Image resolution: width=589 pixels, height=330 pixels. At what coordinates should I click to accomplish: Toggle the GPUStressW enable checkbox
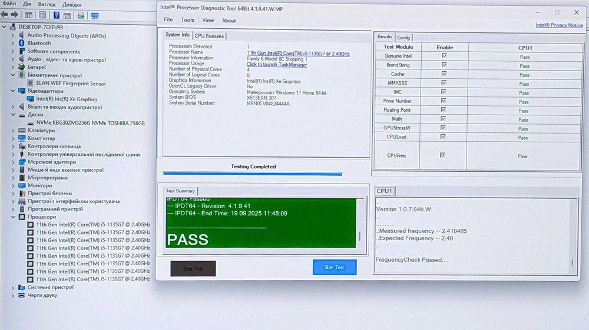(443, 128)
